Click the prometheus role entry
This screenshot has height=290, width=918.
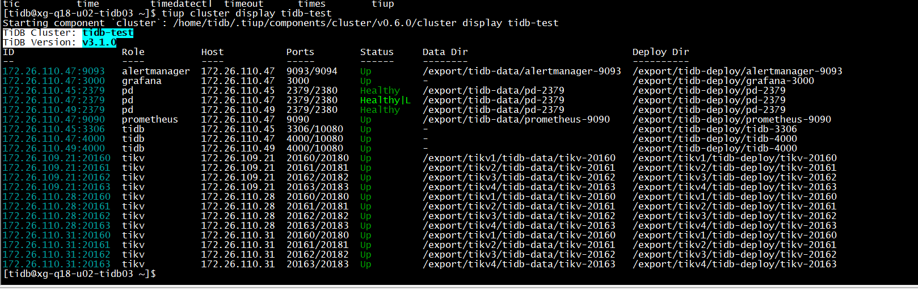pos(150,120)
